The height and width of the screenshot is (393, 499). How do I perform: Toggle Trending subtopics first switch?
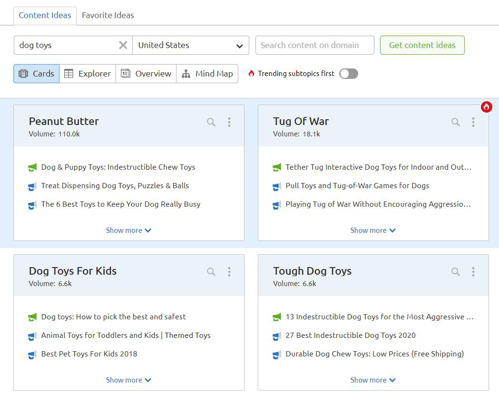click(x=348, y=74)
